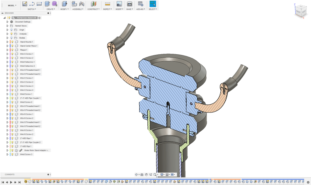The image size is (311, 185).
Task: Click the Joint icon in Assemble
Action: point(81,4)
